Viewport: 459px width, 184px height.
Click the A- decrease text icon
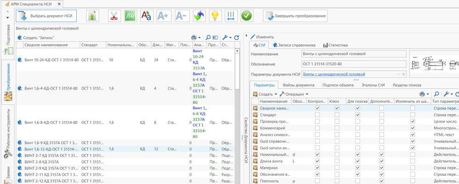pos(182,16)
